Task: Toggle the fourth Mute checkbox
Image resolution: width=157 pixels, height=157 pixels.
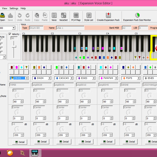Action: pyautogui.click(x=2, y=52)
